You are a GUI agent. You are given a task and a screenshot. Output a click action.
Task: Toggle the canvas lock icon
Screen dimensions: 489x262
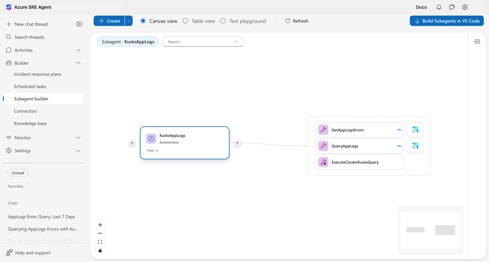[100, 250]
